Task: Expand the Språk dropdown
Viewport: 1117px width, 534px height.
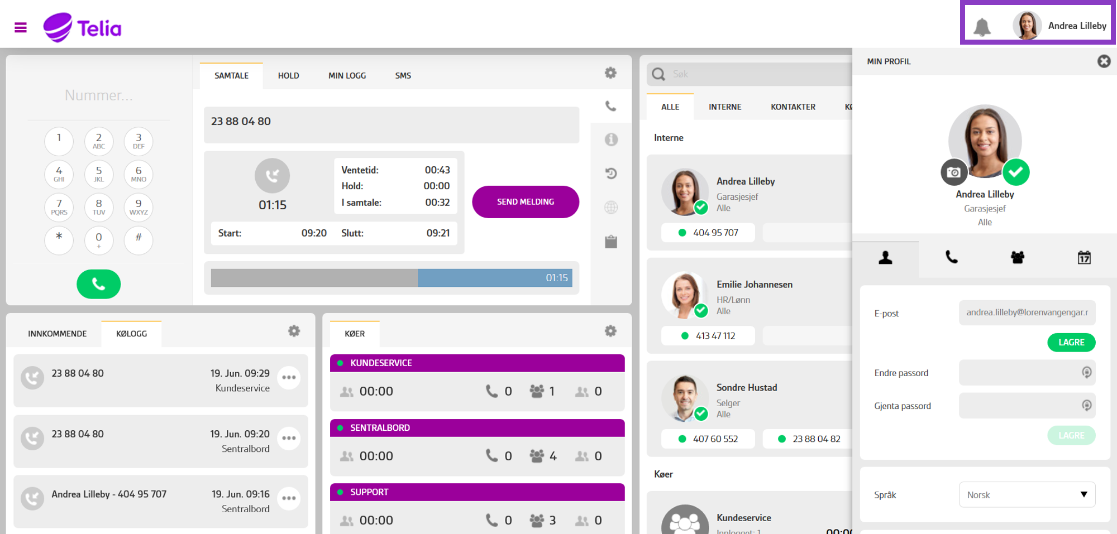Action: tap(1027, 494)
